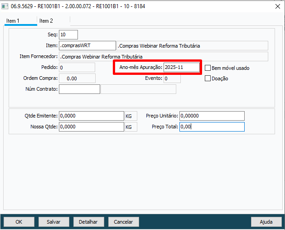
Task: Confirm with the OK button
Action: (19, 222)
